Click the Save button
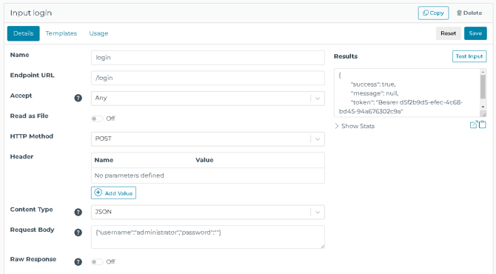 (475, 33)
